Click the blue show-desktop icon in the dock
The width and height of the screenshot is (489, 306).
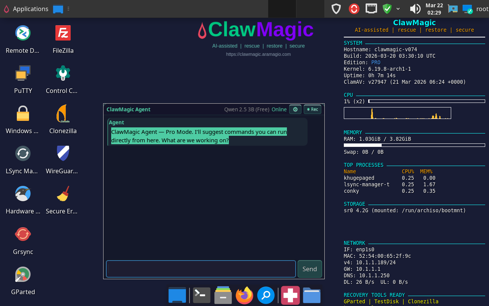click(x=177, y=295)
